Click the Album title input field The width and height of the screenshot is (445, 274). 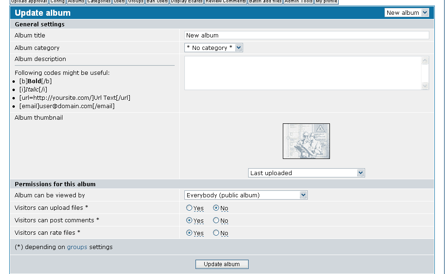(306, 35)
